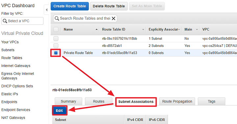Open the Main column dropdown arrow
This screenshot has width=237, height=124.
click(197, 30)
